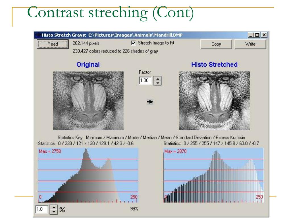Screen dimensions: 291x218
Task: Close the Histo Stretch Grays window
Action: point(264,35)
